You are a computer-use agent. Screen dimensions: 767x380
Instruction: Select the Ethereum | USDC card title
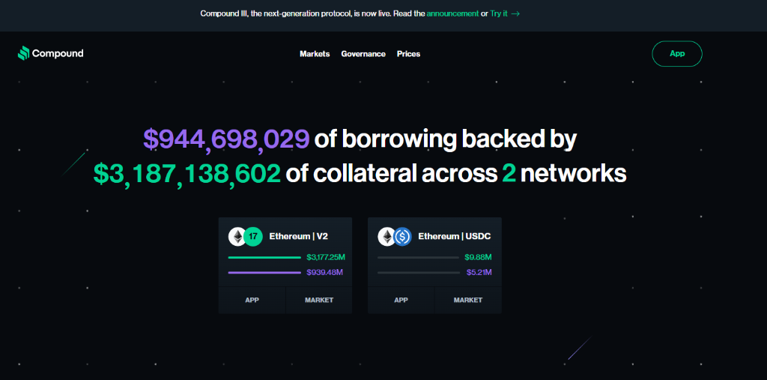[455, 237]
